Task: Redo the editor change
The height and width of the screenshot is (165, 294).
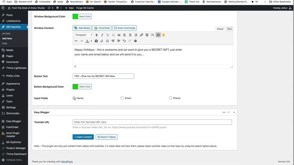Action: click(130, 41)
